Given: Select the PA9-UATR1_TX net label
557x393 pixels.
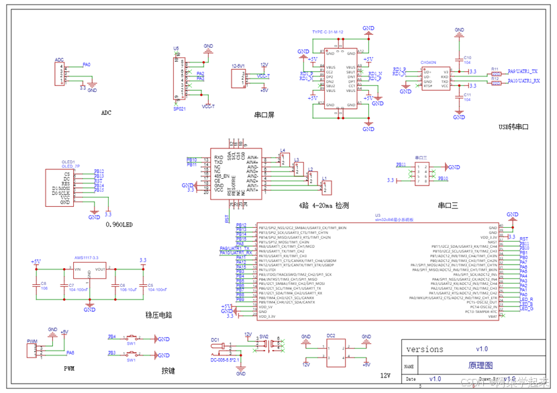Looking at the screenshot, I should point(522,71).
